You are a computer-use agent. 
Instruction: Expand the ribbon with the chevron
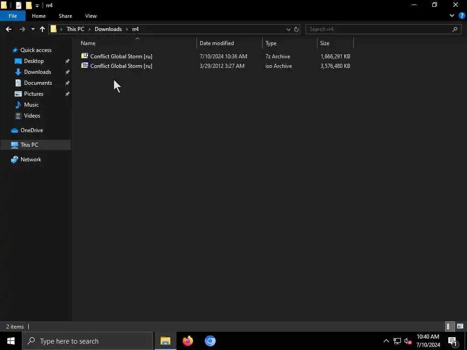(452, 16)
